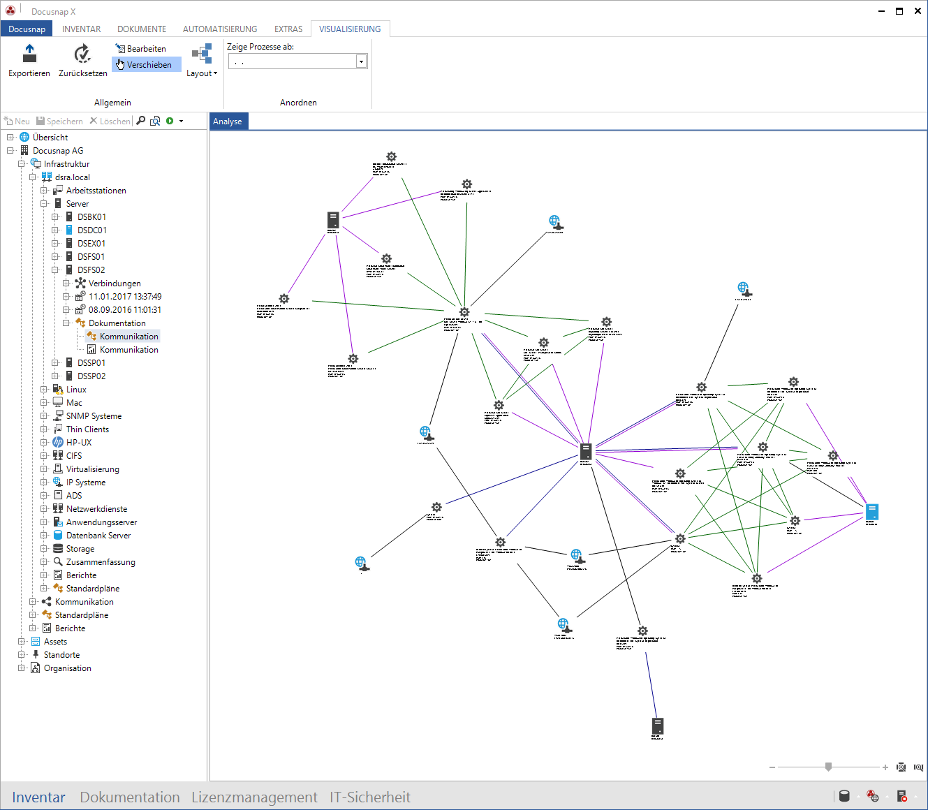
Task: Click the black server node with most connections
Action: [x=586, y=452]
